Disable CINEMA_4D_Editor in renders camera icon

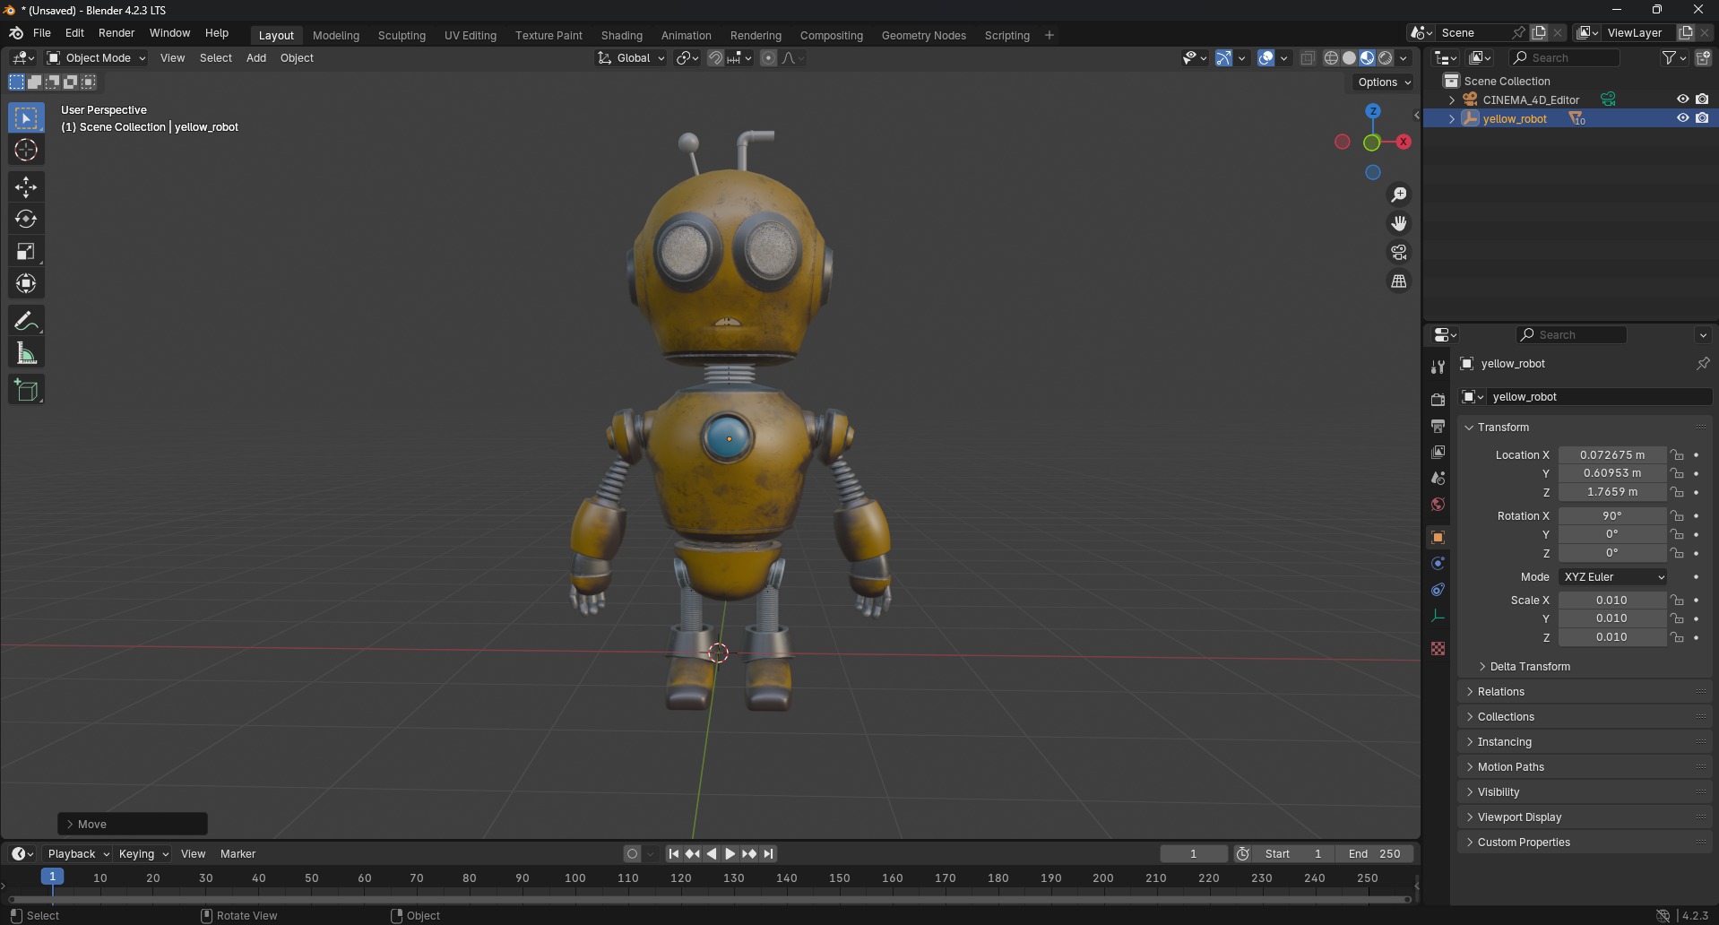tap(1702, 99)
